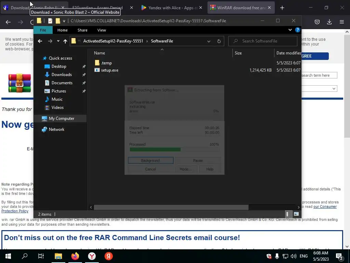This screenshot has width=350, height=263.
Task: Select setup.exe file
Action: 109,70
